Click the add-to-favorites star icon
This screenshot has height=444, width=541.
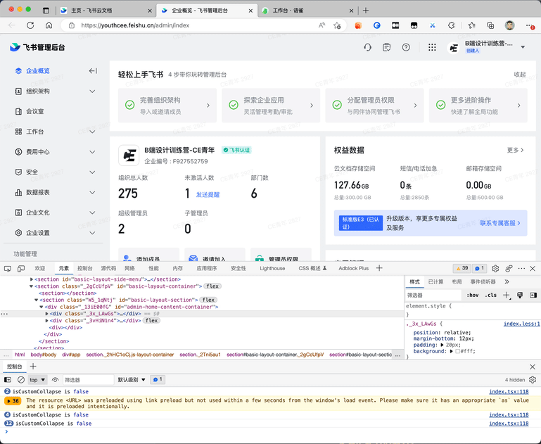click(337, 25)
